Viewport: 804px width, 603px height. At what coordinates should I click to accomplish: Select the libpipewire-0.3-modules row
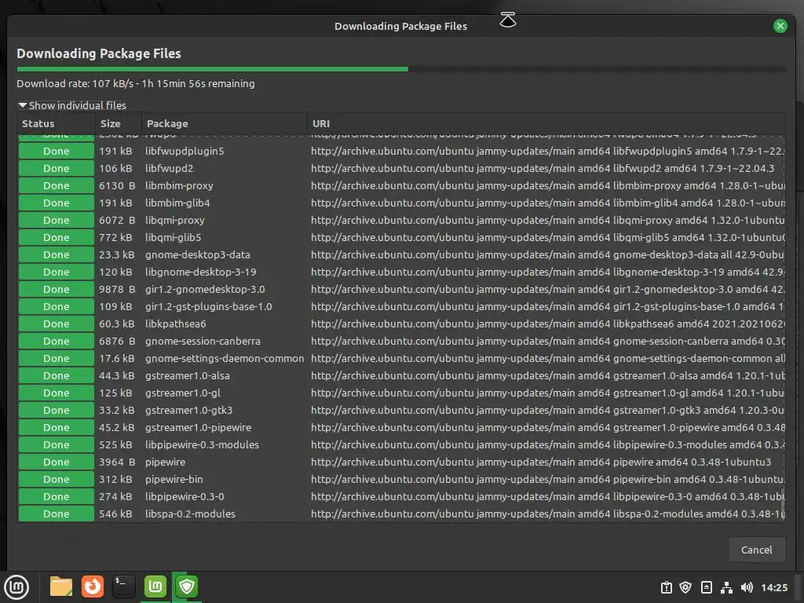click(401, 444)
